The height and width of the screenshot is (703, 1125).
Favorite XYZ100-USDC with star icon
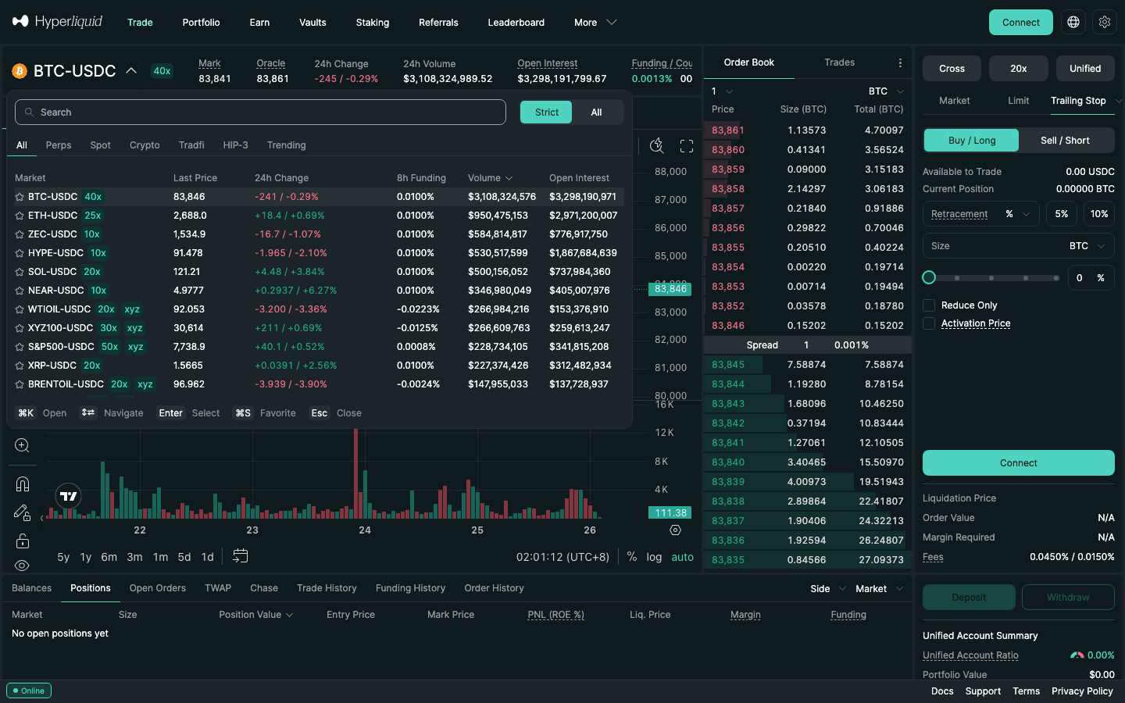(20, 328)
